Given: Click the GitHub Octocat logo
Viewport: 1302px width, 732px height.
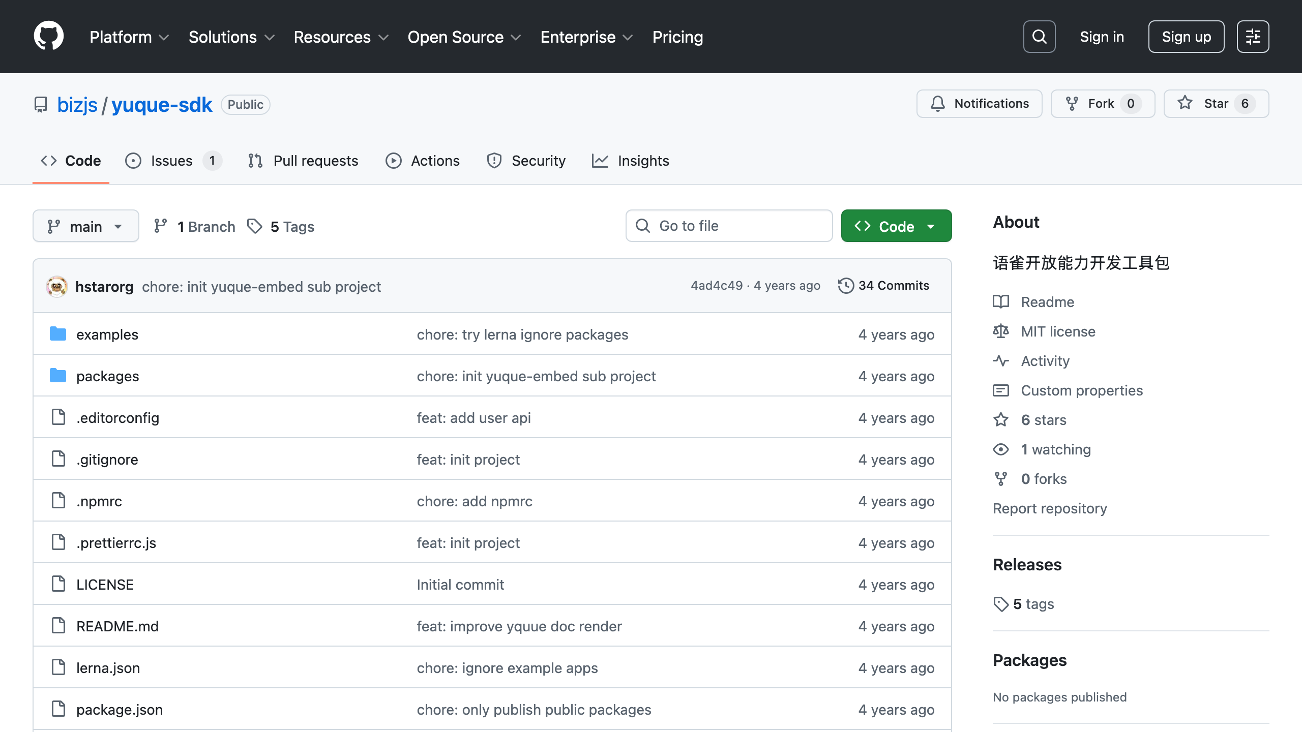Looking at the screenshot, I should point(49,36).
